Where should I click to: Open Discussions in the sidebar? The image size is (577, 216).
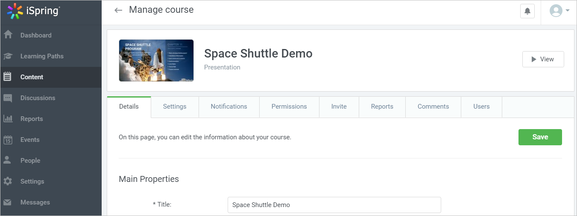pyautogui.click(x=51, y=98)
